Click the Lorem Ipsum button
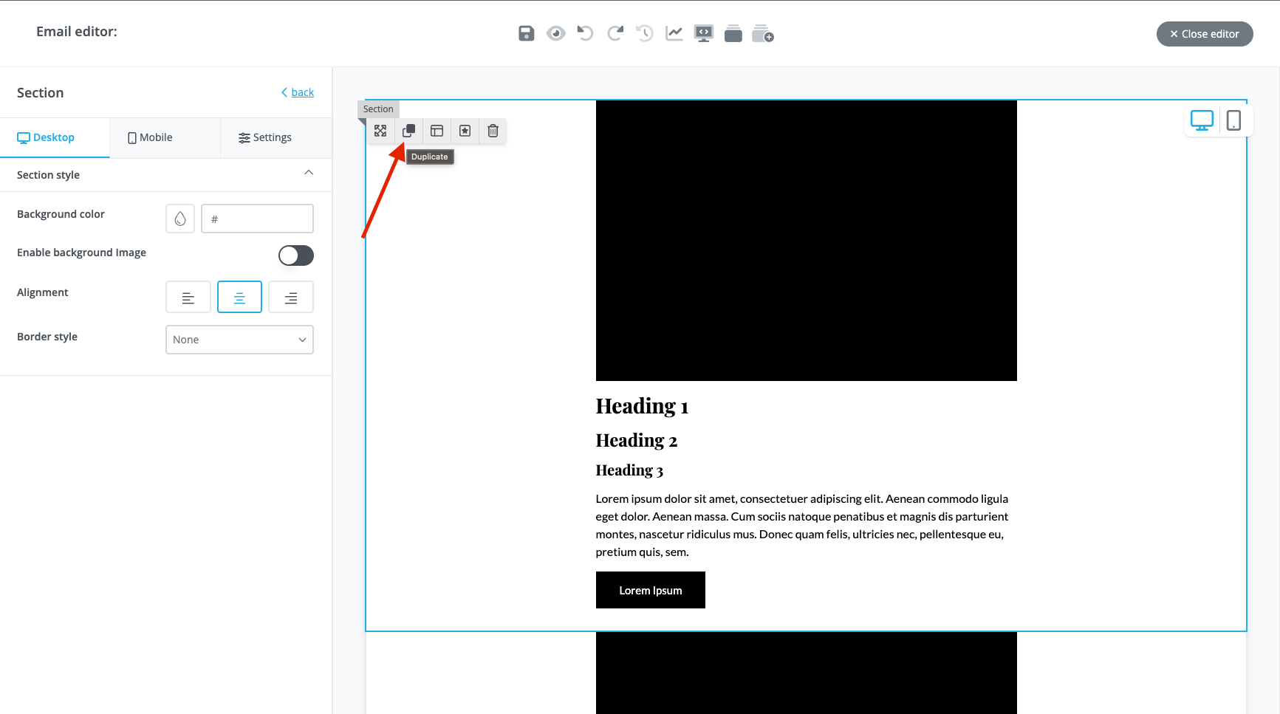This screenshot has width=1280, height=714. [x=651, y=590]
